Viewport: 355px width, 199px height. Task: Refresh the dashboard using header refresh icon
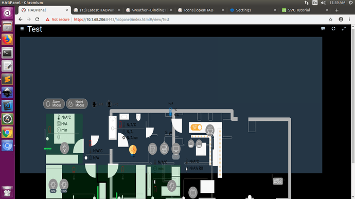click(x=333, y=28)
